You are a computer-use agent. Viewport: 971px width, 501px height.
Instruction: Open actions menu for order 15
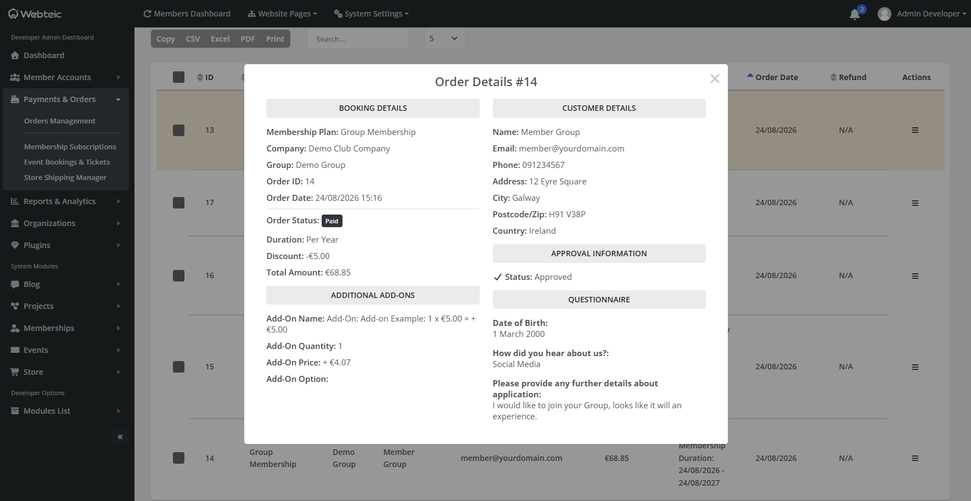pos(915,367)
